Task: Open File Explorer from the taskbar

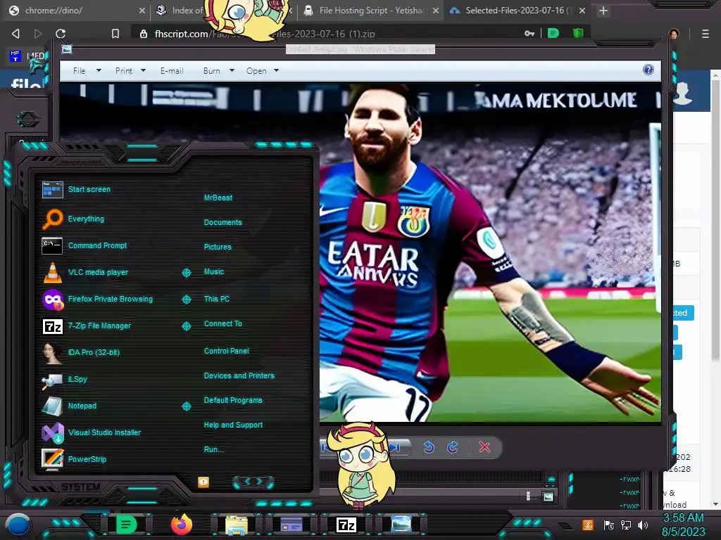Action: coord(237,525)
